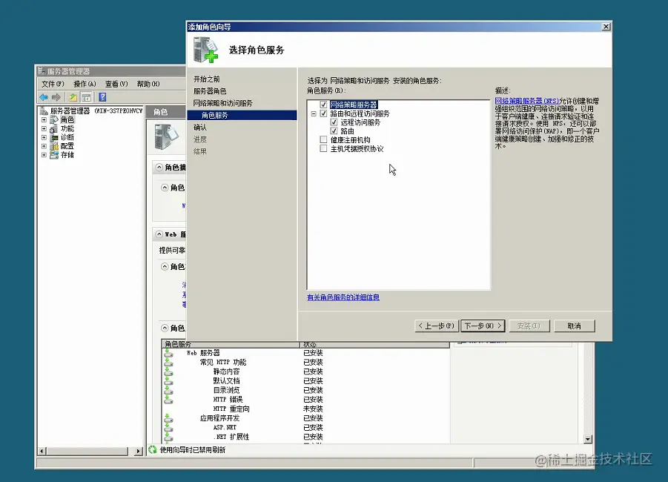The width and height of the screenshot is (668, 482).
Task: Select the 配置 (Configuration) node icon
Action: [53, 146]
